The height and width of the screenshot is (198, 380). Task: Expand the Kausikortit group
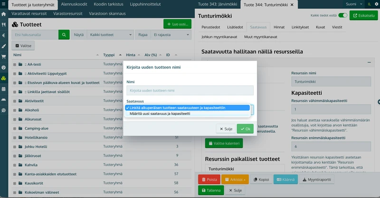15,183
